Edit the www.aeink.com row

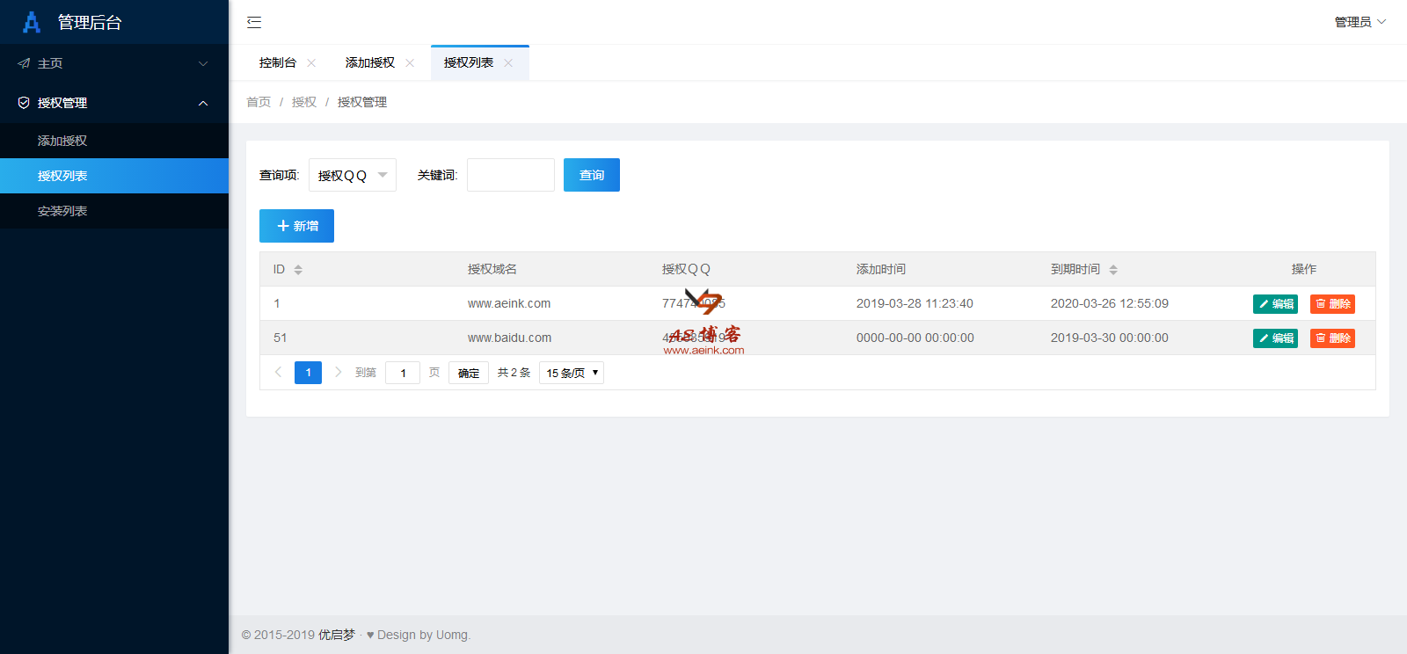(1275, 304)
